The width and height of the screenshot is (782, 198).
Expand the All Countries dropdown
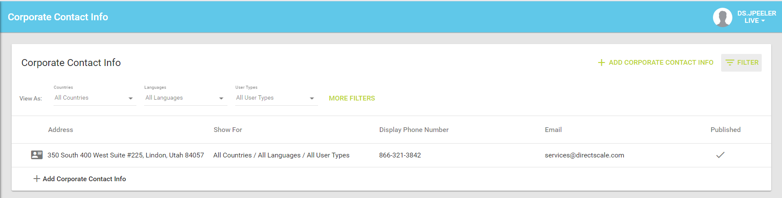pos(94,98)
